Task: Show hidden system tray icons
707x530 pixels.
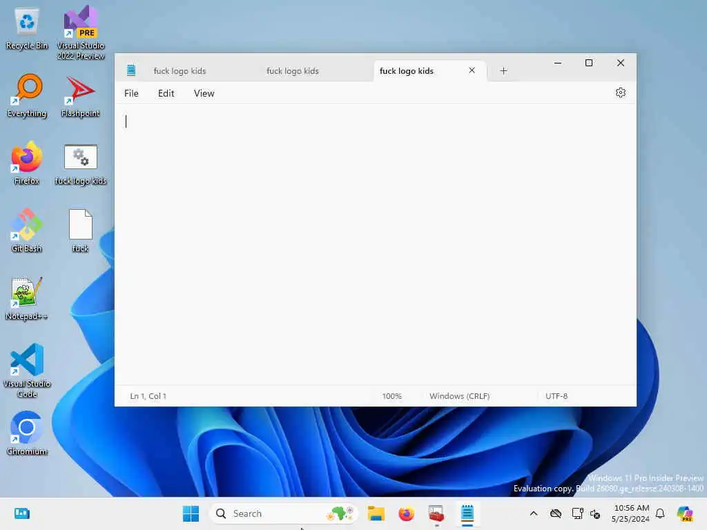Action: 534,513
